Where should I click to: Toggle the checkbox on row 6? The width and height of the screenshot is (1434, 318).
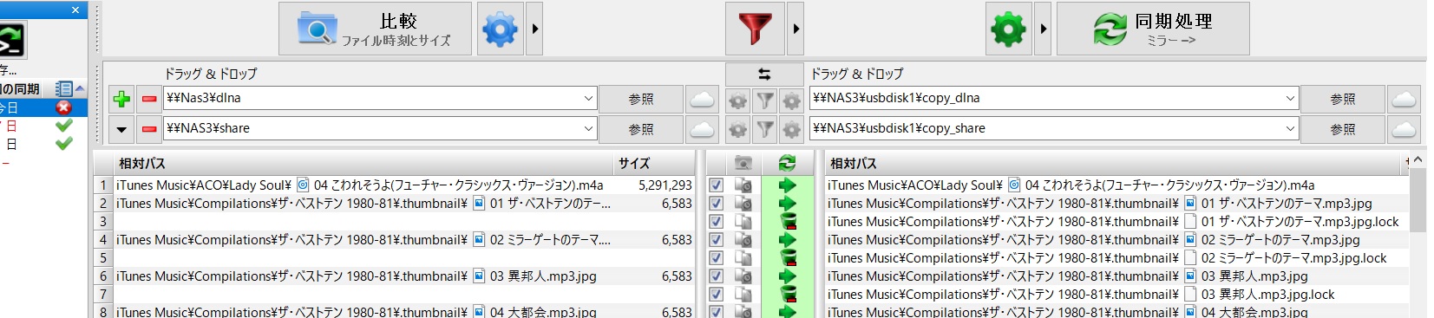click(717, 276)
